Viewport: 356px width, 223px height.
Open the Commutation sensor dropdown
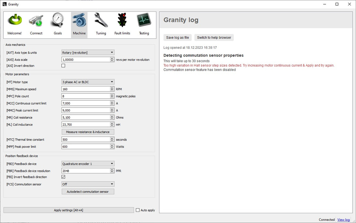[88, 184]
